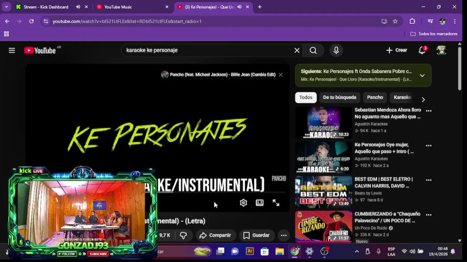The height and width of the screenshot is (262, 467).
Task: Switch to Stream - Kick Dashboard tab
Action: coord(46,7)
